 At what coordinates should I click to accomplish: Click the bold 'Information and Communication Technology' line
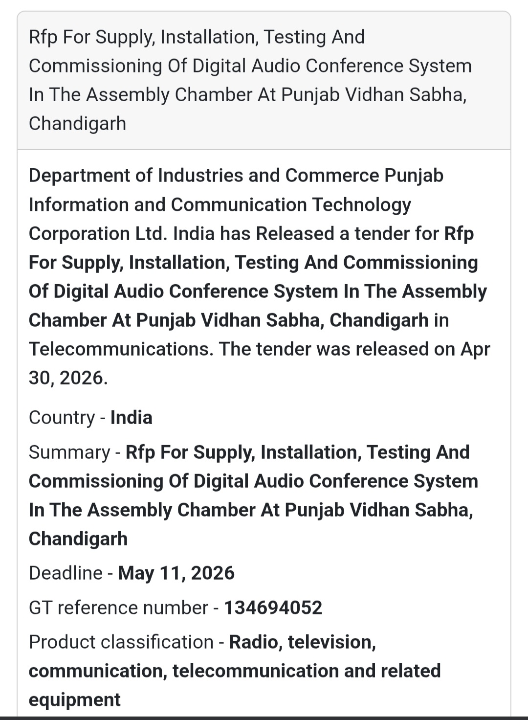point(220,205)
